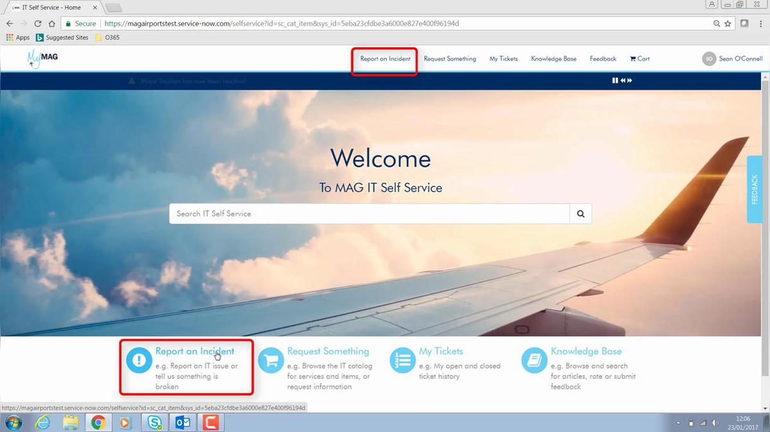770x432 pixels.
Task: Open the vertical FEEDBACK side tab
Action: (x=755, y=190)
